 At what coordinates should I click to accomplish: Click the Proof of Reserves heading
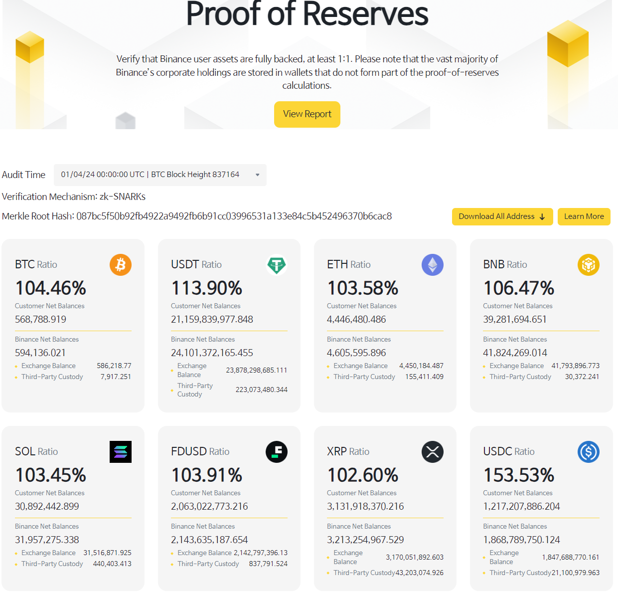pyautogui.click(x=307, y=13)
